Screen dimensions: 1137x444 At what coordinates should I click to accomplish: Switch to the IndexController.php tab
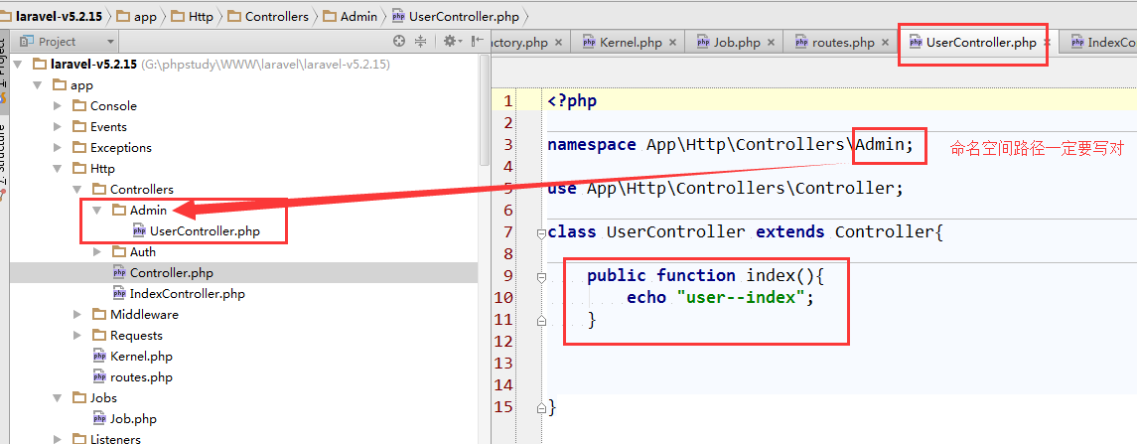click(x=1102, y=43)
